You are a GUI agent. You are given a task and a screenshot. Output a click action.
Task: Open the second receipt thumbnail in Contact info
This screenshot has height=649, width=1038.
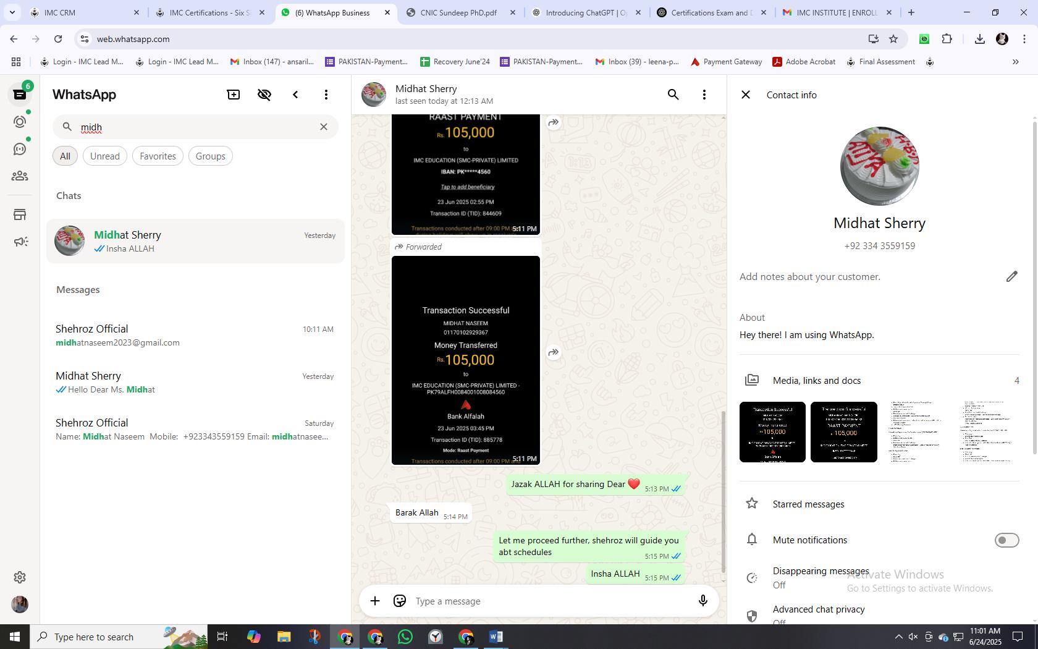tap(843, 432)
